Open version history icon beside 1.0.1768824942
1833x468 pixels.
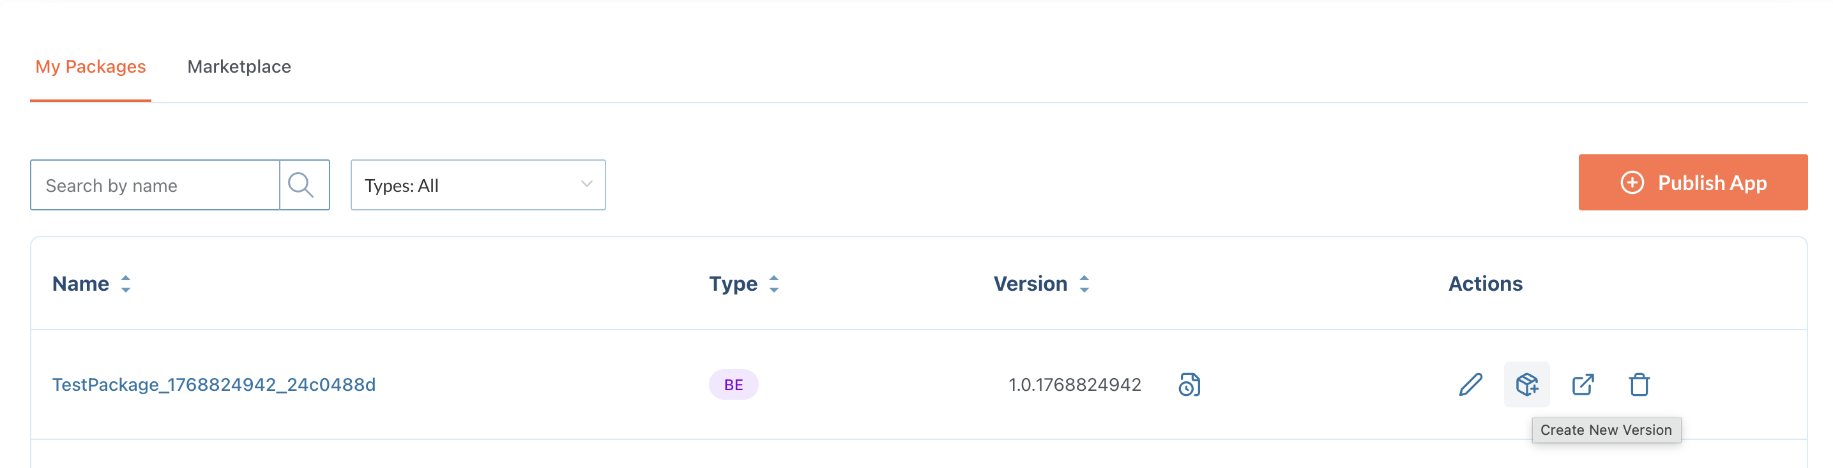pyautogui.click(x=1189, y=384)
